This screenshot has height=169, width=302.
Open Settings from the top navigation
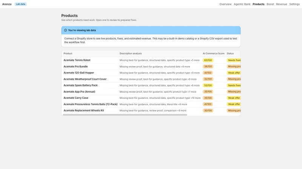point(294,4)
